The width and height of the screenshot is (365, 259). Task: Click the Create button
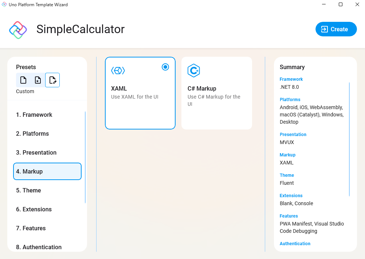336,29
